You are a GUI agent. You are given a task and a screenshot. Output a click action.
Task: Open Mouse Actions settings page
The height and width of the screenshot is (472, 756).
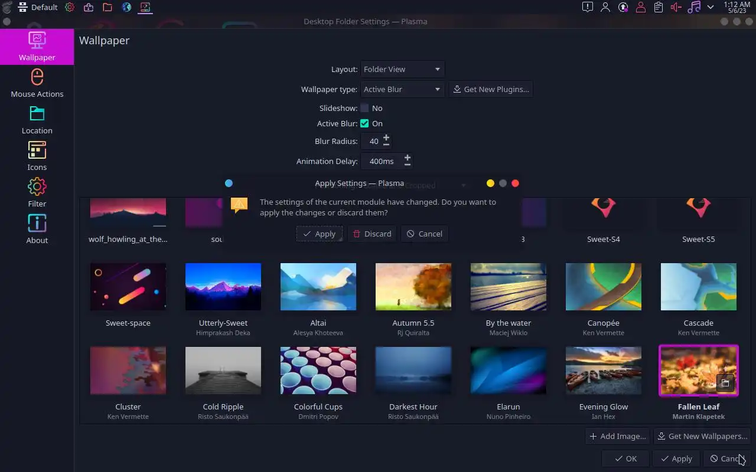point(37,83)
